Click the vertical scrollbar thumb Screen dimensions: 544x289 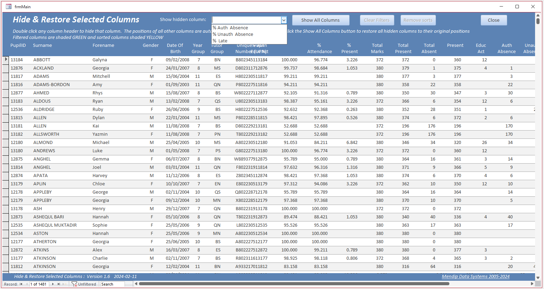click(x=538, y=21)
